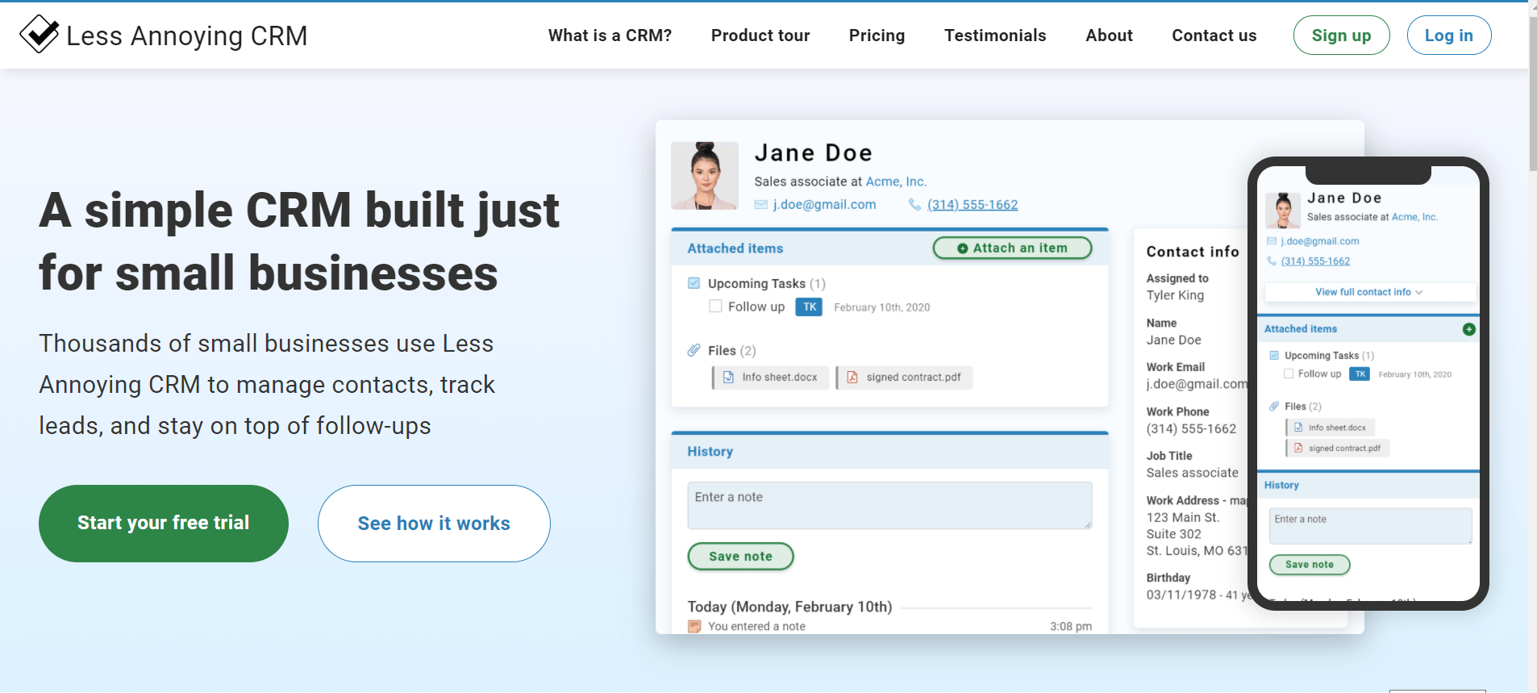Click the TK badge in desktop preview

[809, 307]
